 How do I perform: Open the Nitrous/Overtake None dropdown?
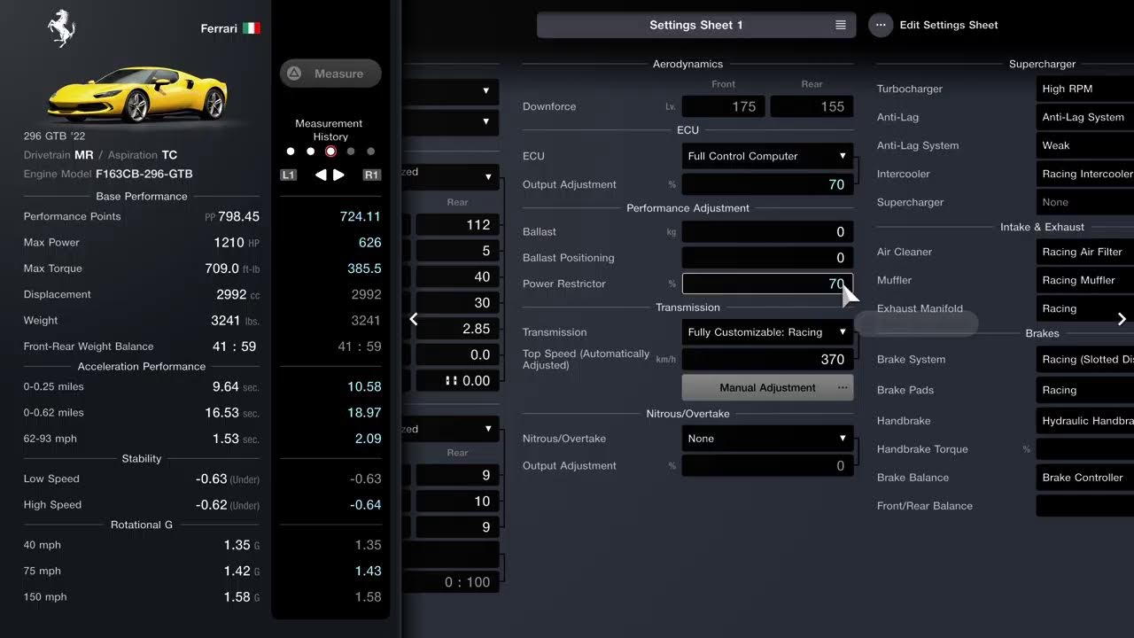767,439
